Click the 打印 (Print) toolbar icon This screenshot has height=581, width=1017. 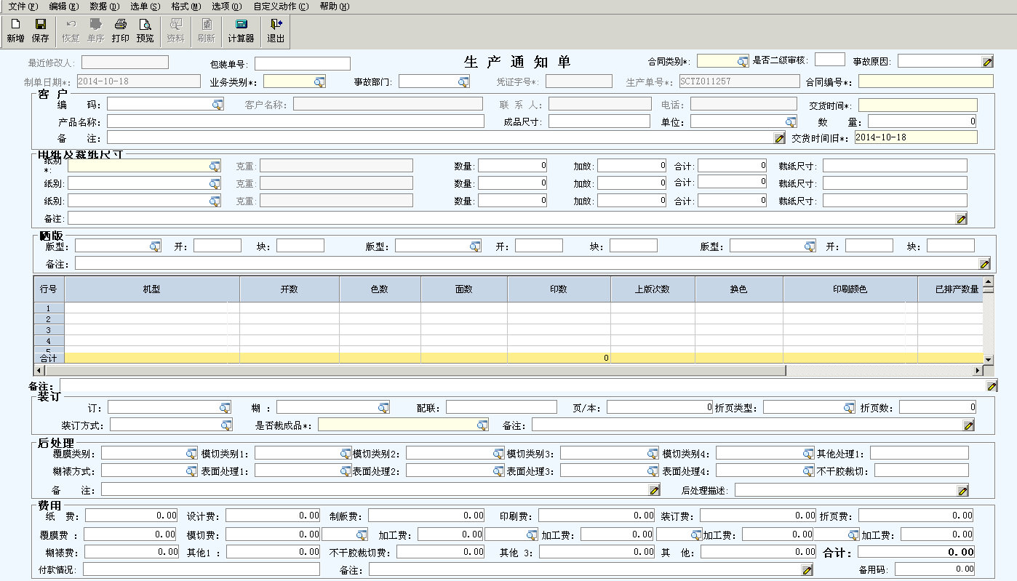[120, 31]
